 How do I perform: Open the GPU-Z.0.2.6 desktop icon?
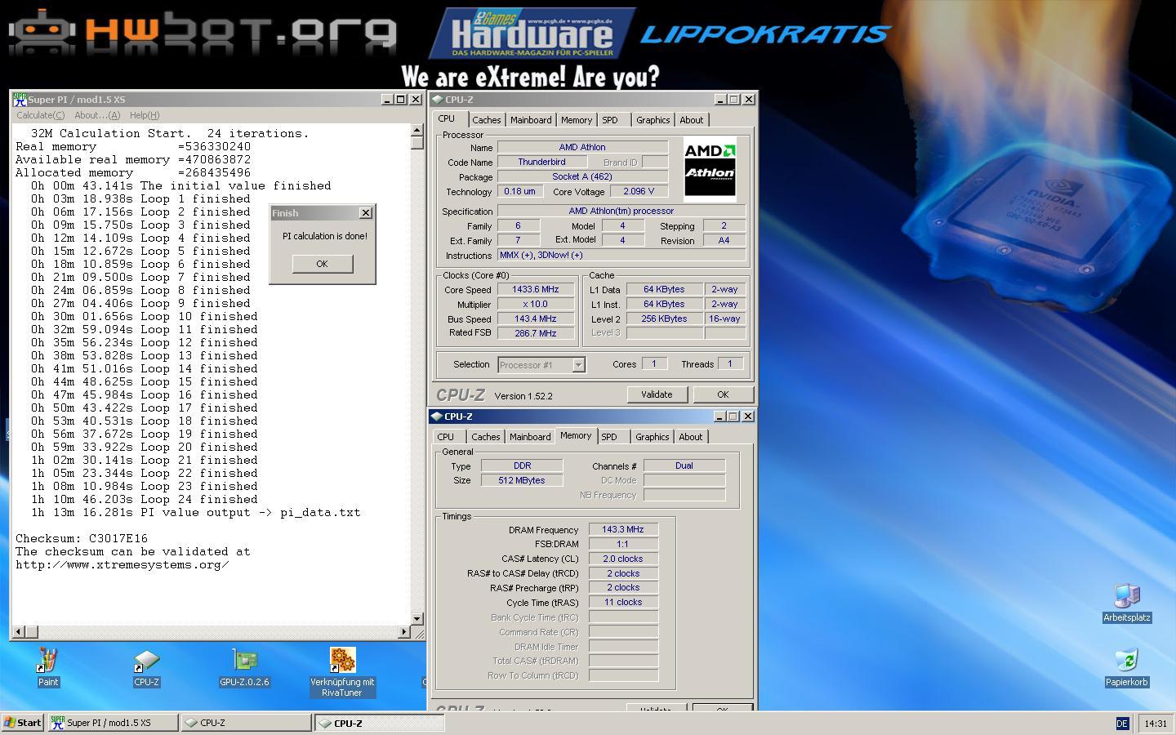coord(244,661)
